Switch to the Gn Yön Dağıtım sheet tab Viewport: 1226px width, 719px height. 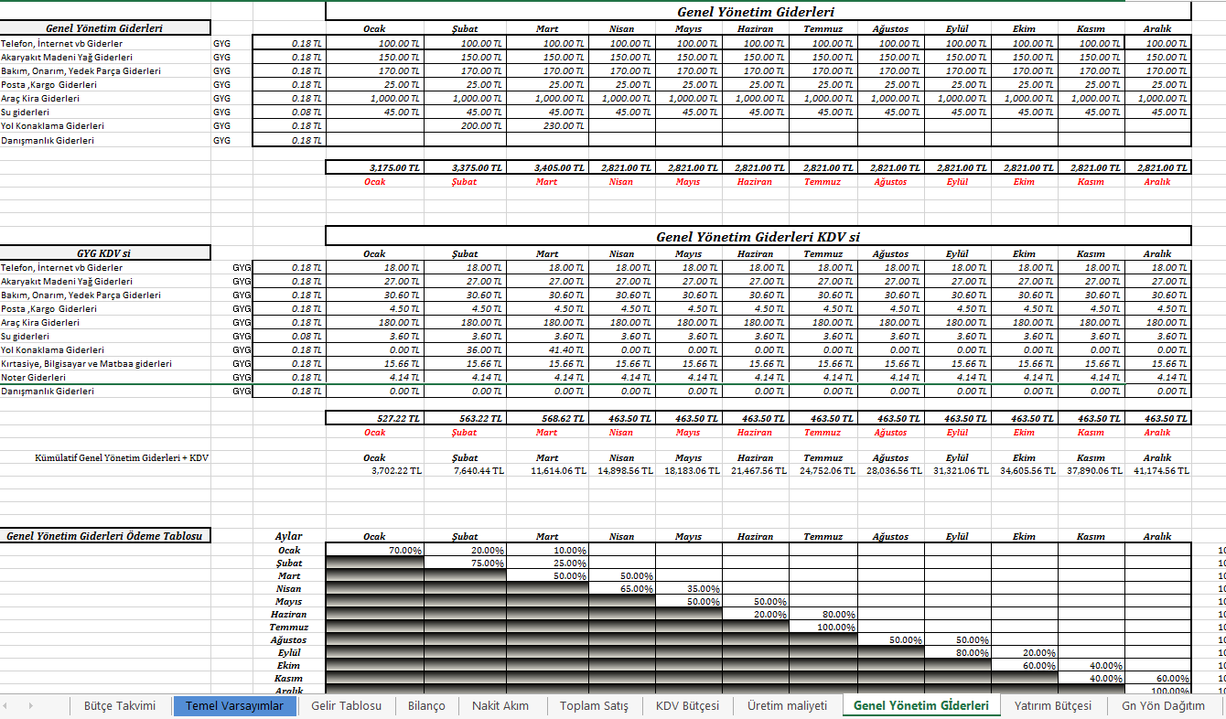click(x=1163, y=706)
